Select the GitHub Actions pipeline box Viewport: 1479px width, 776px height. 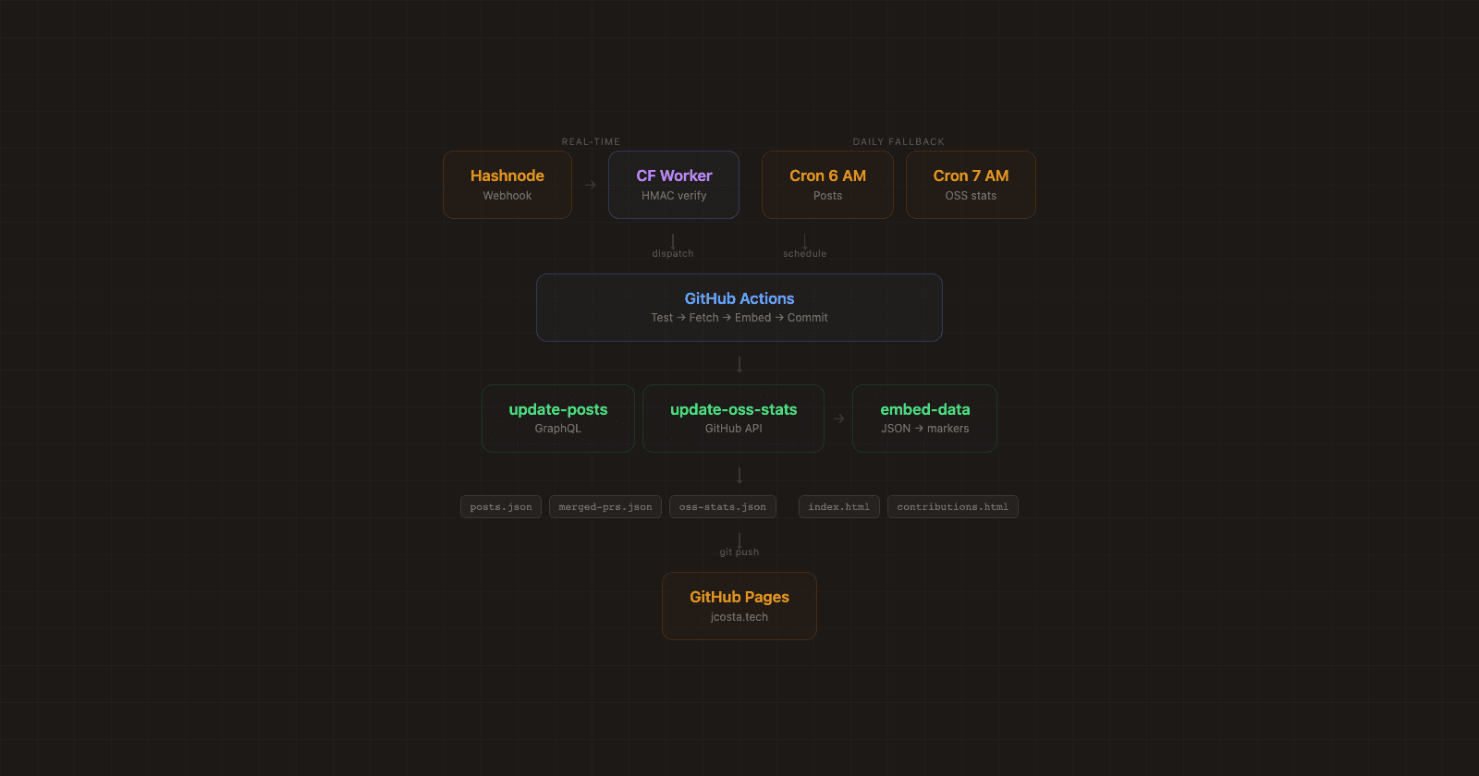coord(739,308)
